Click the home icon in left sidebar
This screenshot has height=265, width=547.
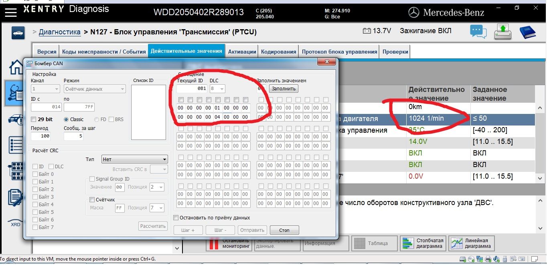[x=16, y=67]
